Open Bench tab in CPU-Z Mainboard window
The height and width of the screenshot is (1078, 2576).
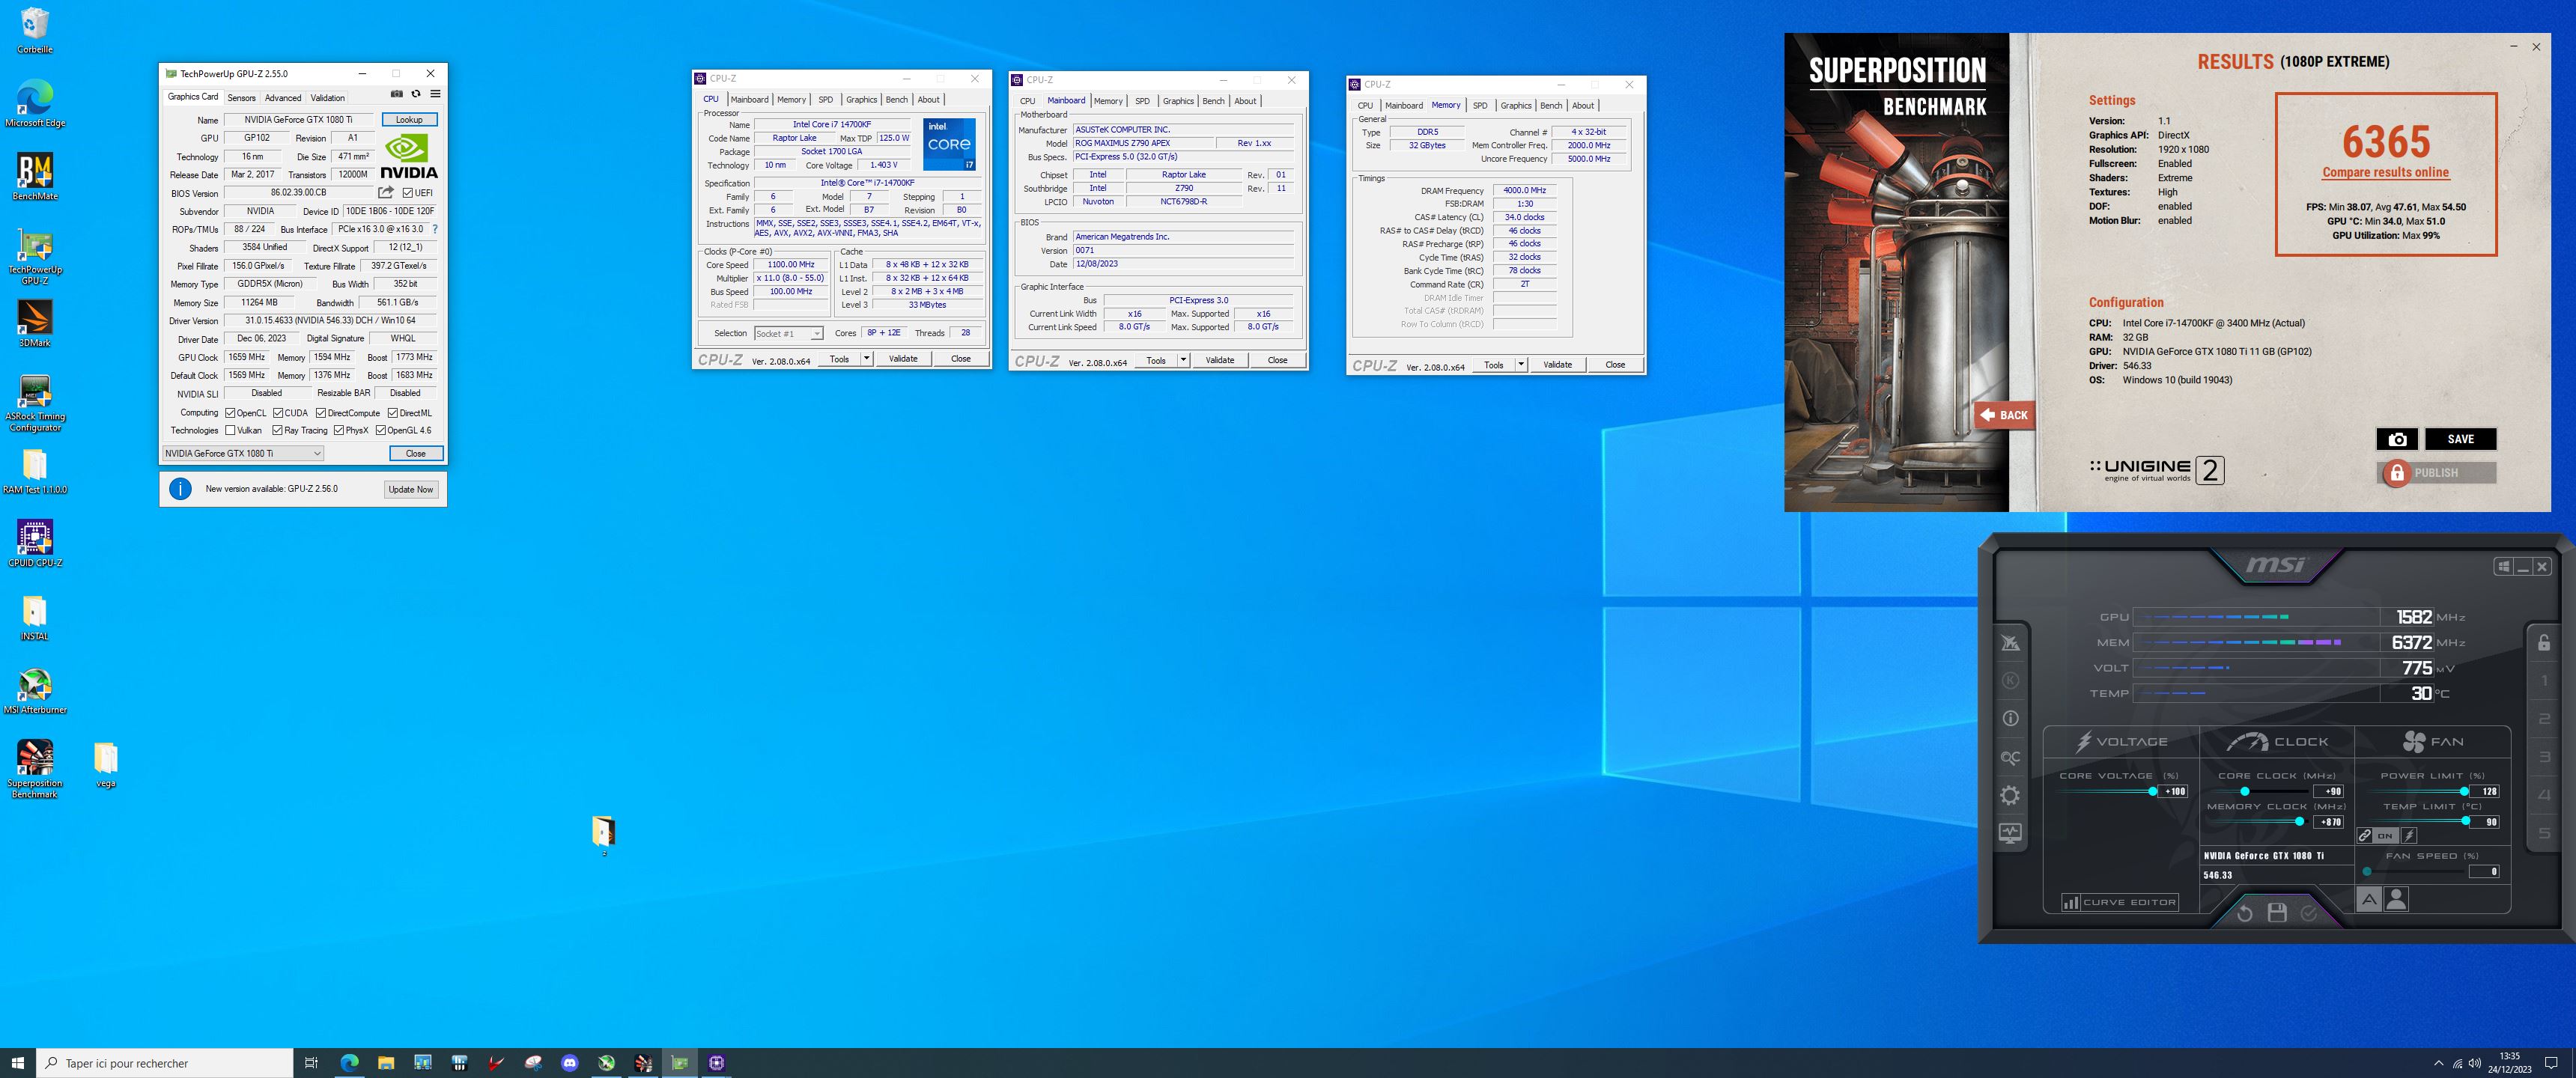tap(1213, 101)
